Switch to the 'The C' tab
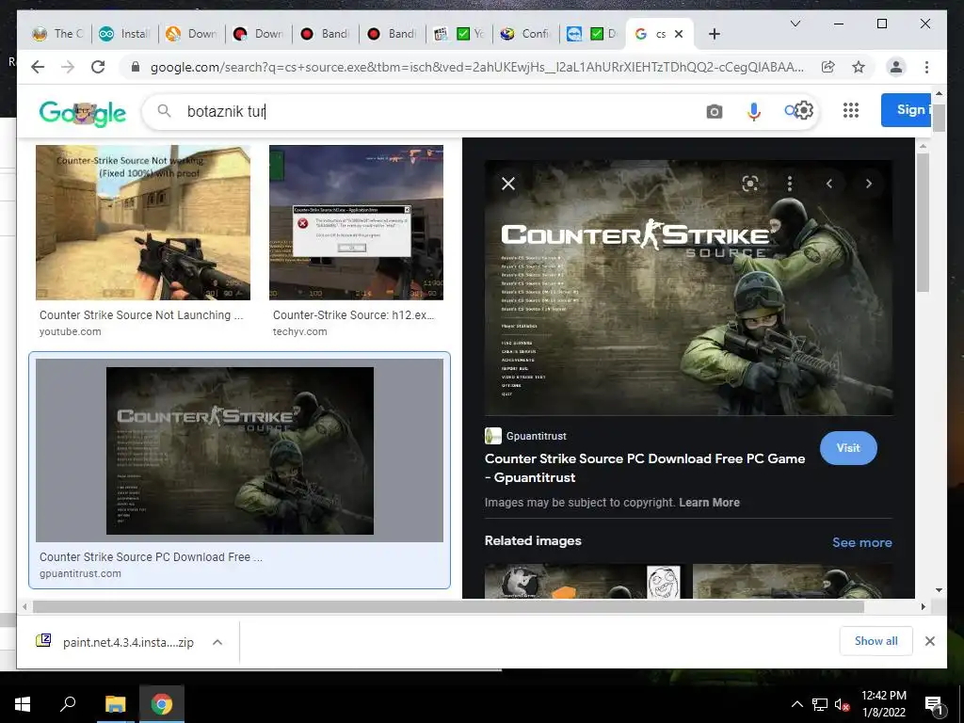964x723 pixels. click(x=57, y=34)
